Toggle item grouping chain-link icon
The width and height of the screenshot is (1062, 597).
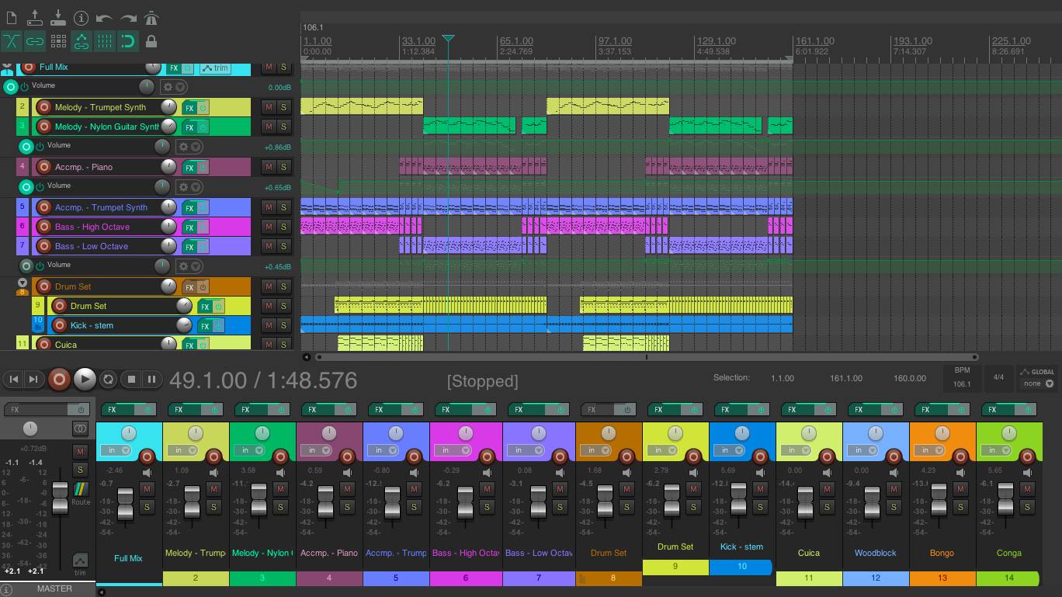click(x=35, y=41)
